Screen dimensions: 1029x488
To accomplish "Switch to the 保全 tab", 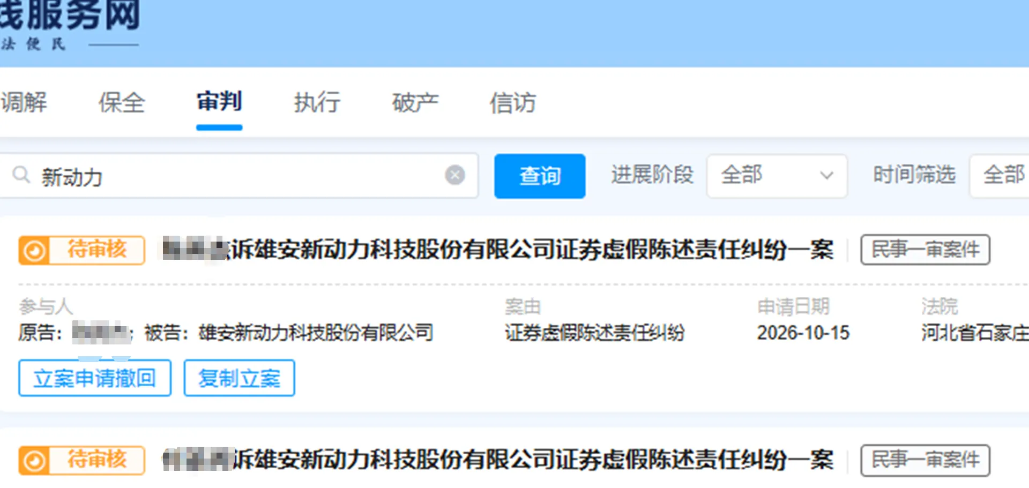I will pyautogui.click(x=122, y=102).
